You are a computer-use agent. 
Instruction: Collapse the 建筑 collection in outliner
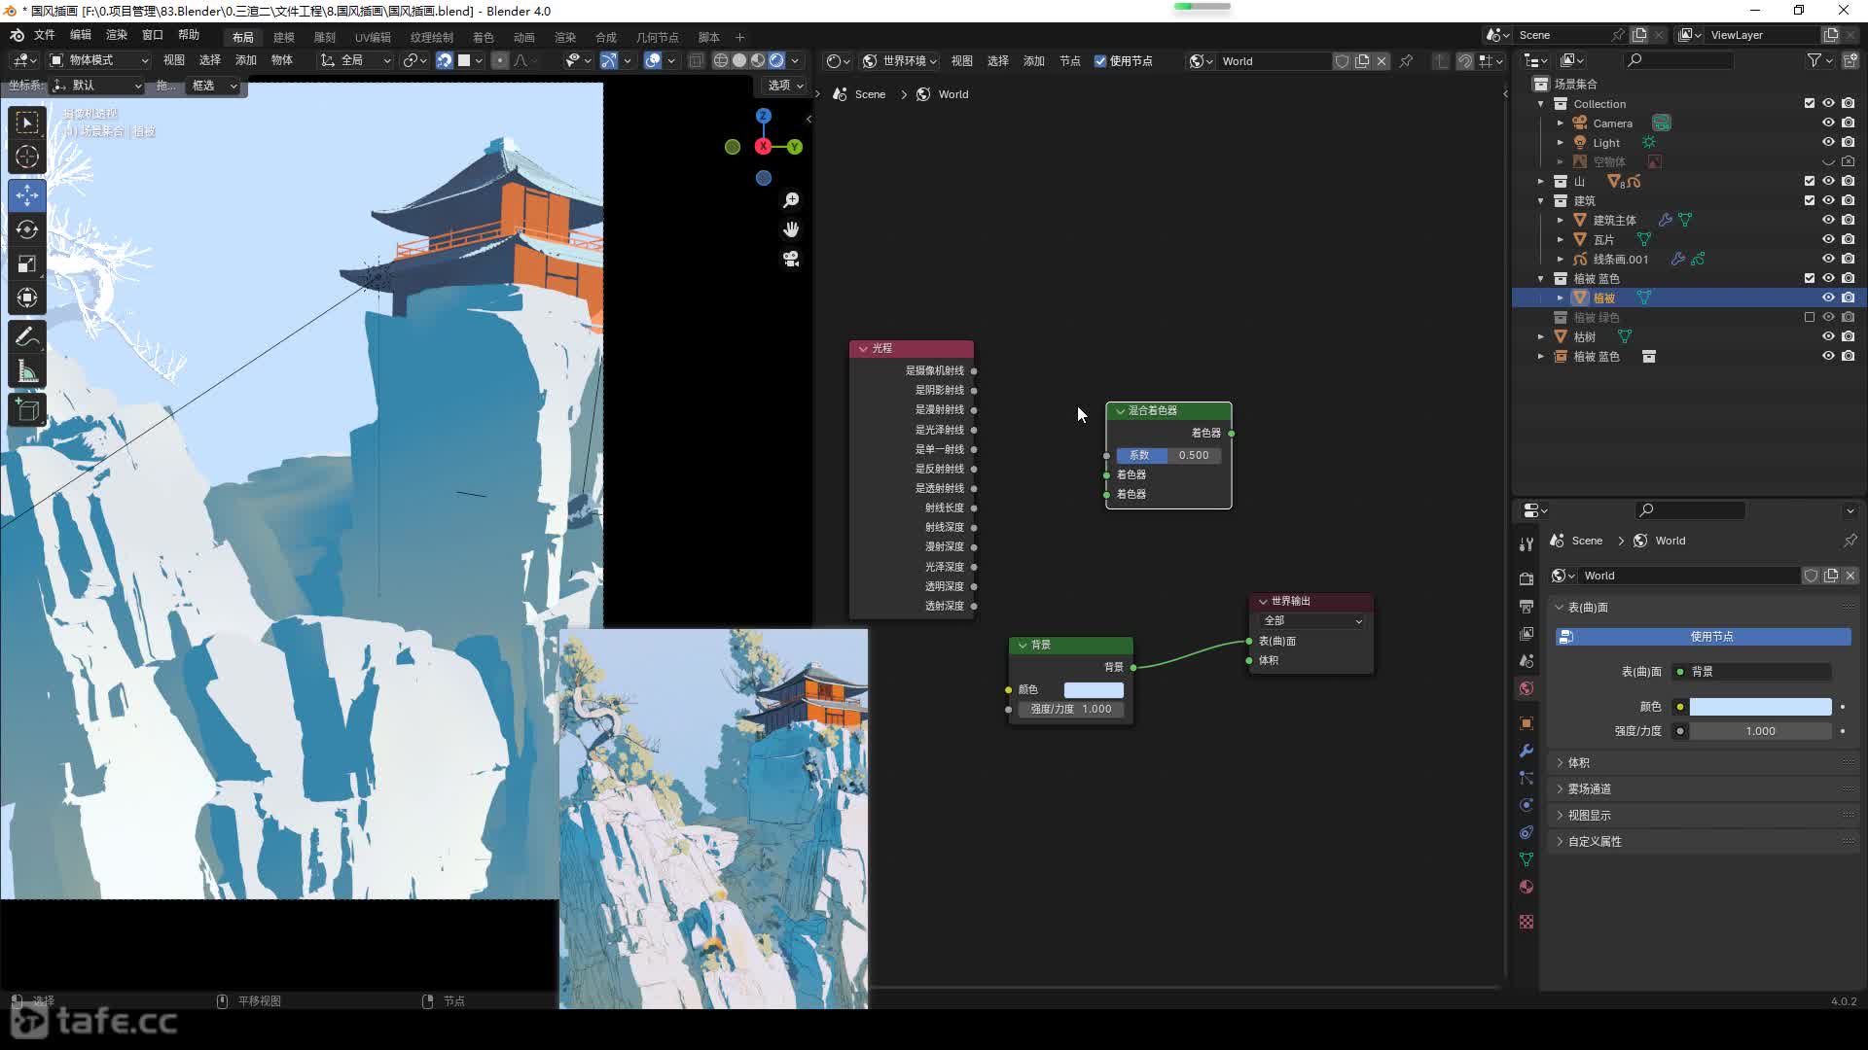pos(1540,201)
